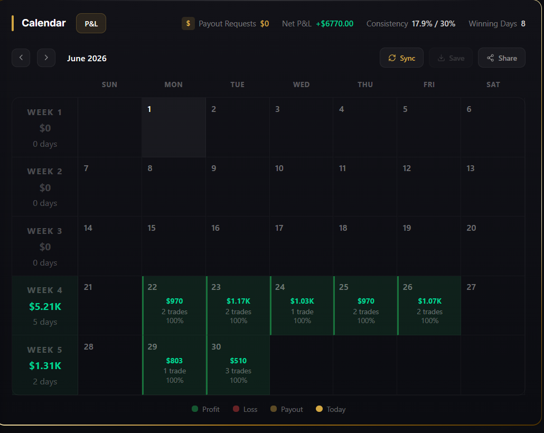Select the June 18 calendar cell
This screenshot has width=544, height=433.
[x=365, y=247]
